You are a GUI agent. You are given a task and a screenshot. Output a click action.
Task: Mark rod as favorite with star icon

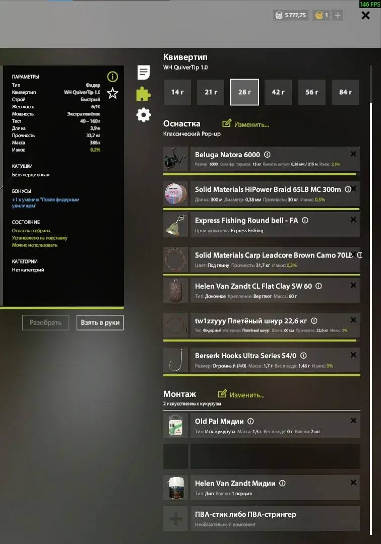pyautogui.click(x=112, y=93)
